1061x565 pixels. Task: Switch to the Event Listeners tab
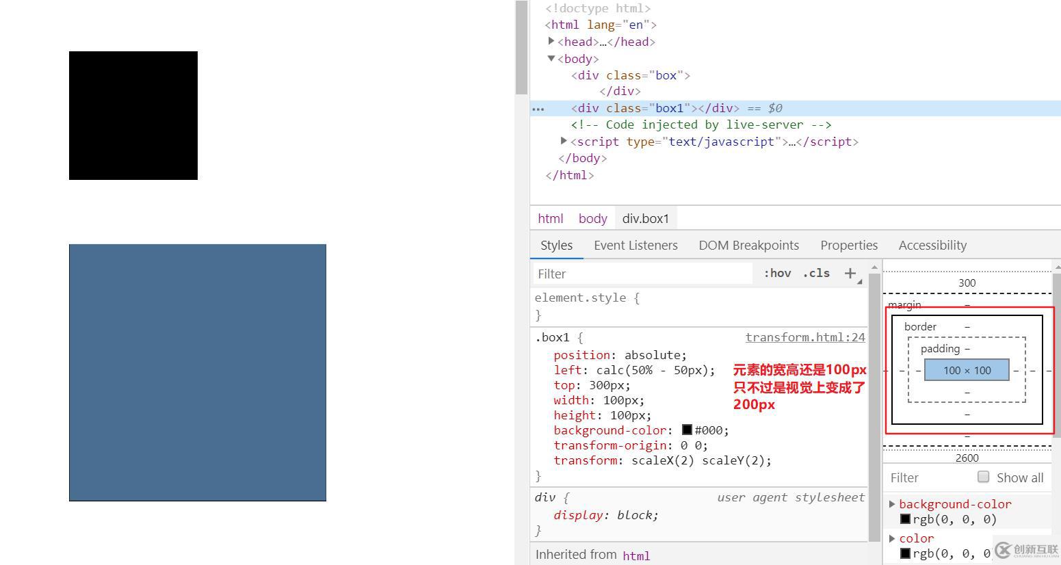tap(635, 245)
